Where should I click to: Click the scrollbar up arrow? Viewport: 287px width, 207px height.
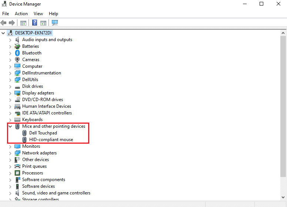pyautogui.click(x=283, y=33)
